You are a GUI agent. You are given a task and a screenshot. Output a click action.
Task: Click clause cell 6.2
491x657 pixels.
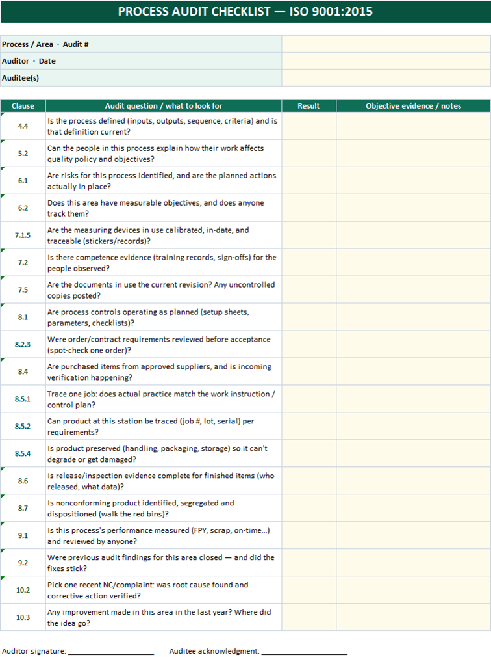(23, 208)
